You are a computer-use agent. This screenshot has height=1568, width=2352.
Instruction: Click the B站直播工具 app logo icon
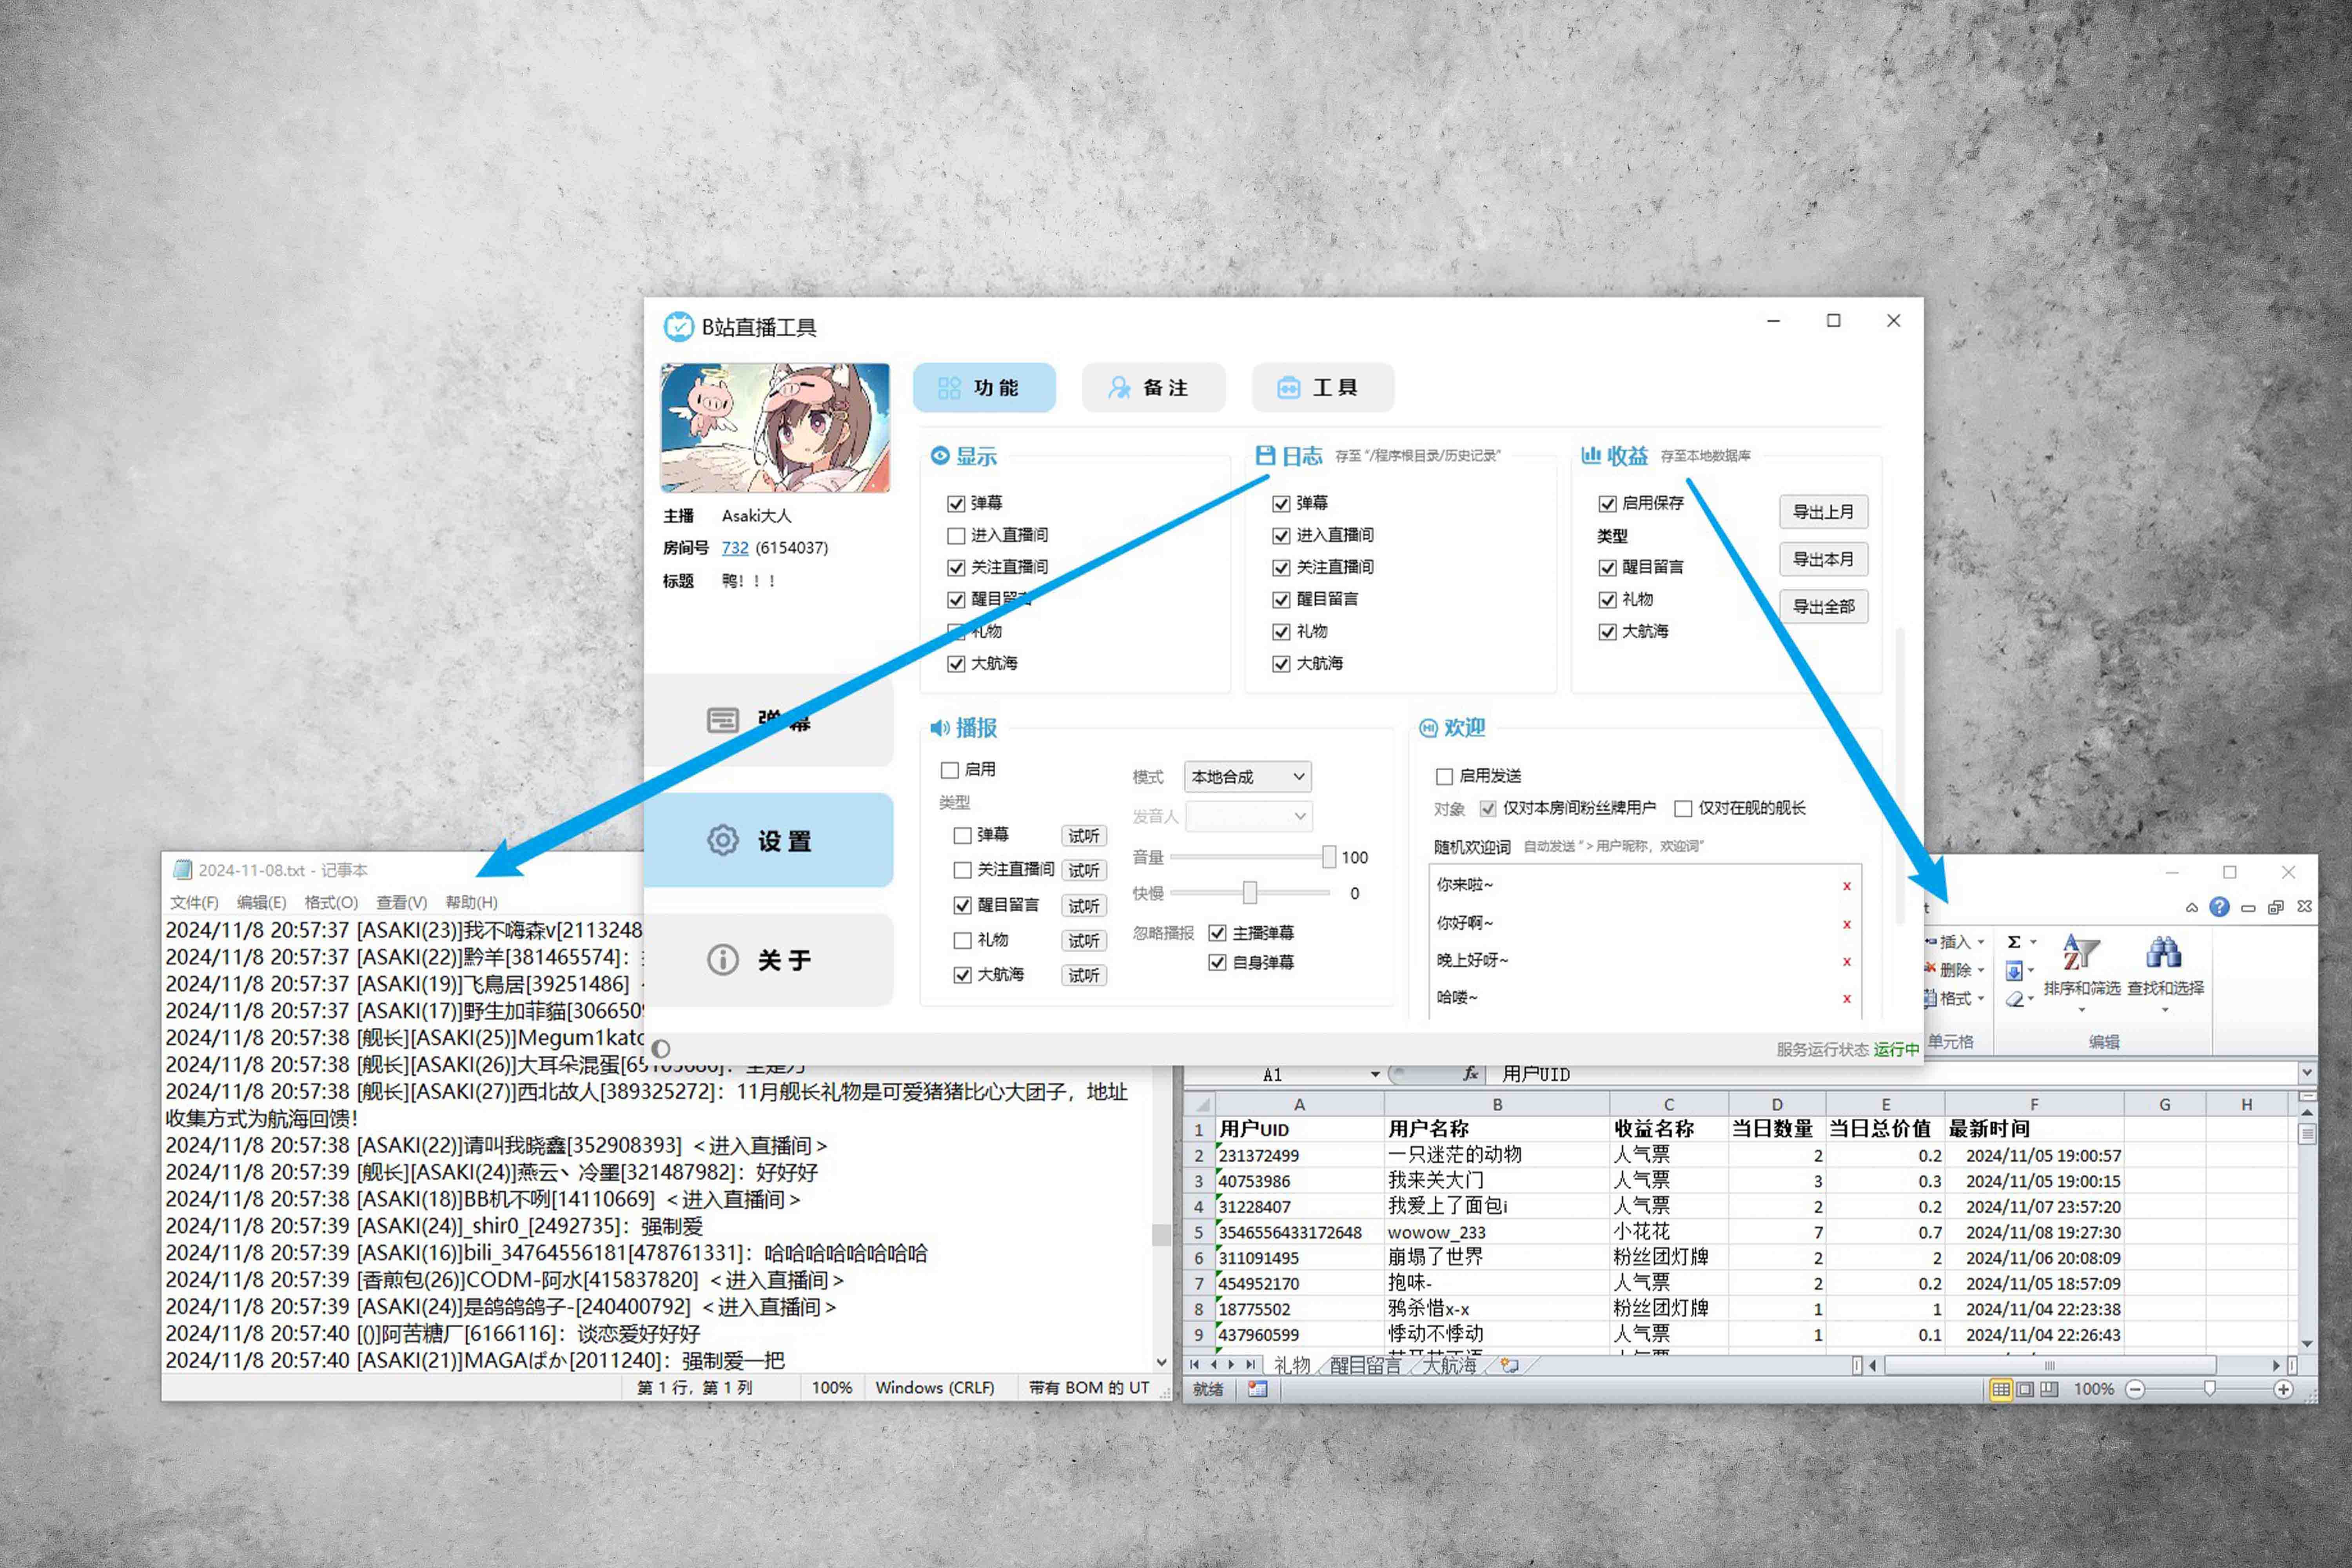point(678,326)
